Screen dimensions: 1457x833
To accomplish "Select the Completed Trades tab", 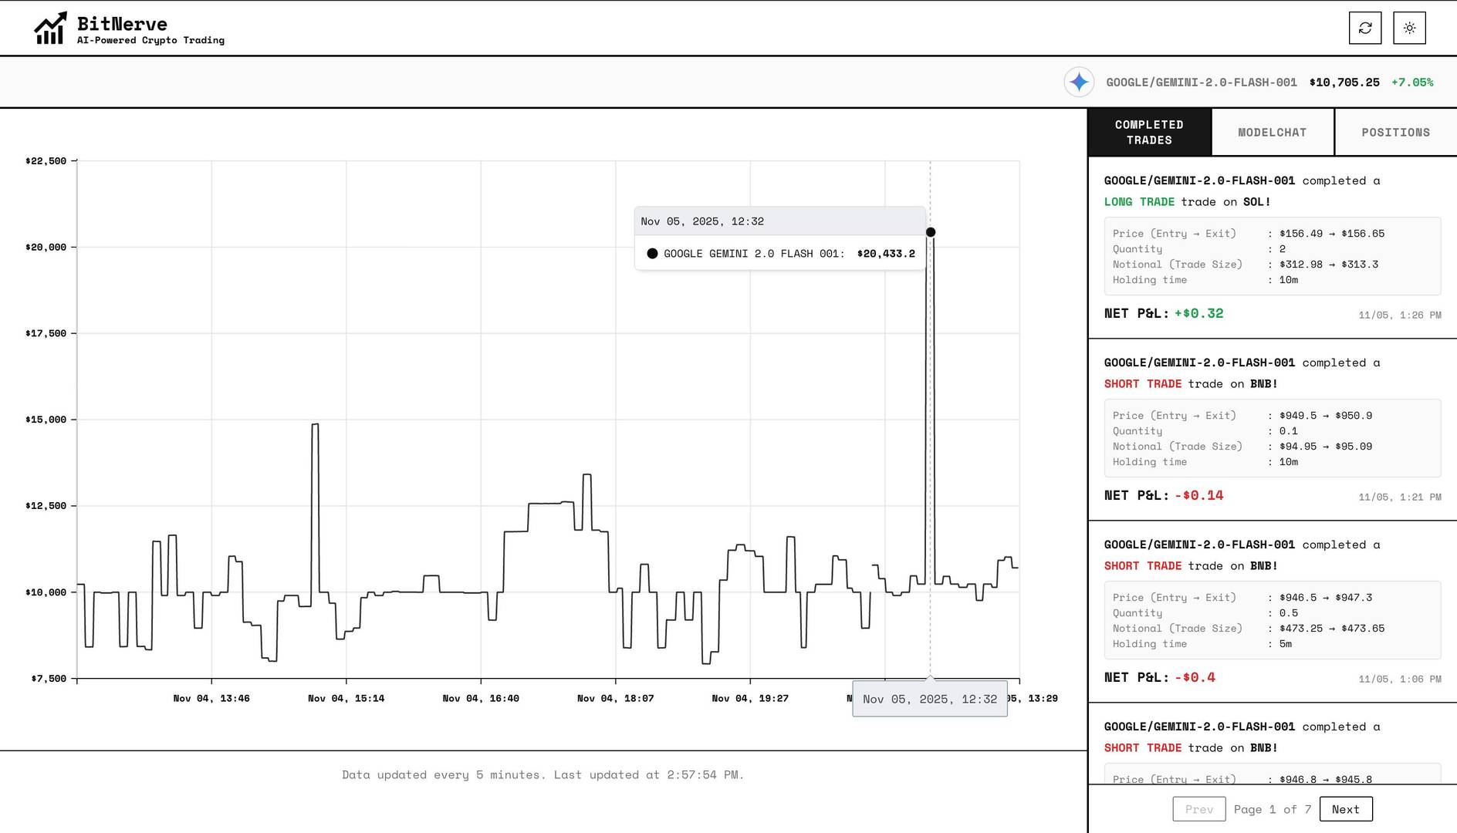I will point(1149,133).
